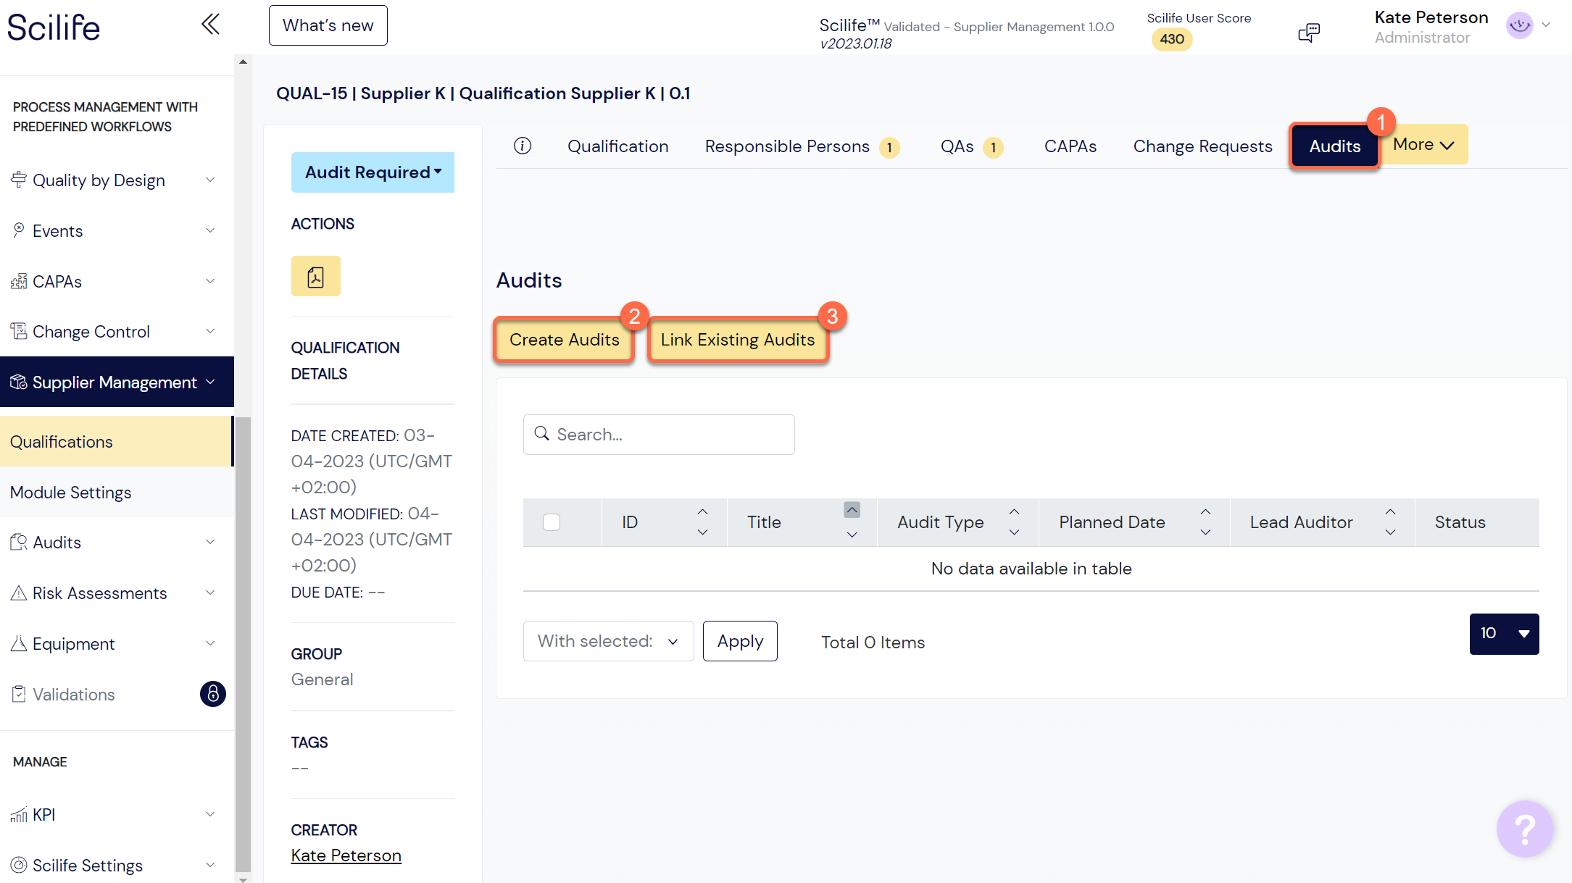Screen dimensions: 1572x883
Task: Click the search magnifier icon
Action: (x=541, y=433)
